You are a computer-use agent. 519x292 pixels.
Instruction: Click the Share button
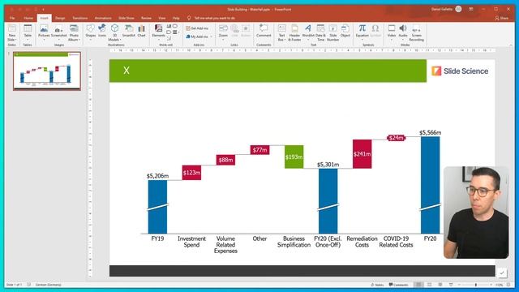(502, 18)
